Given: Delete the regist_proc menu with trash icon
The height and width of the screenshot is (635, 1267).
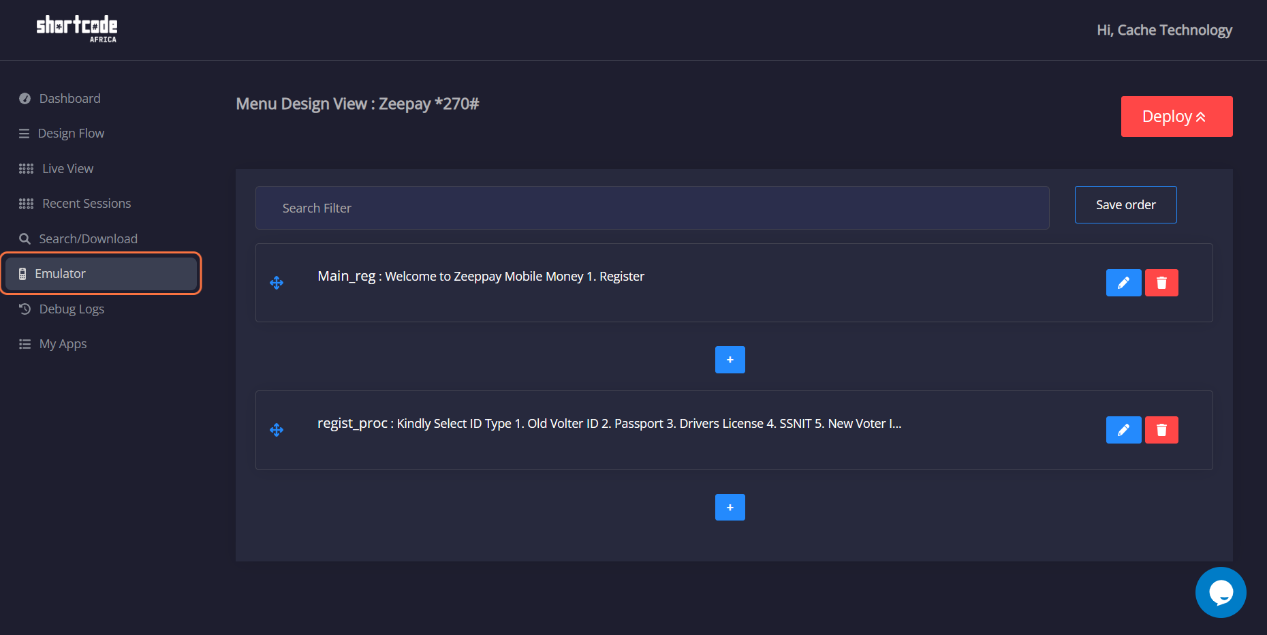Looking at the screenshot, I should pos(1161,430).
